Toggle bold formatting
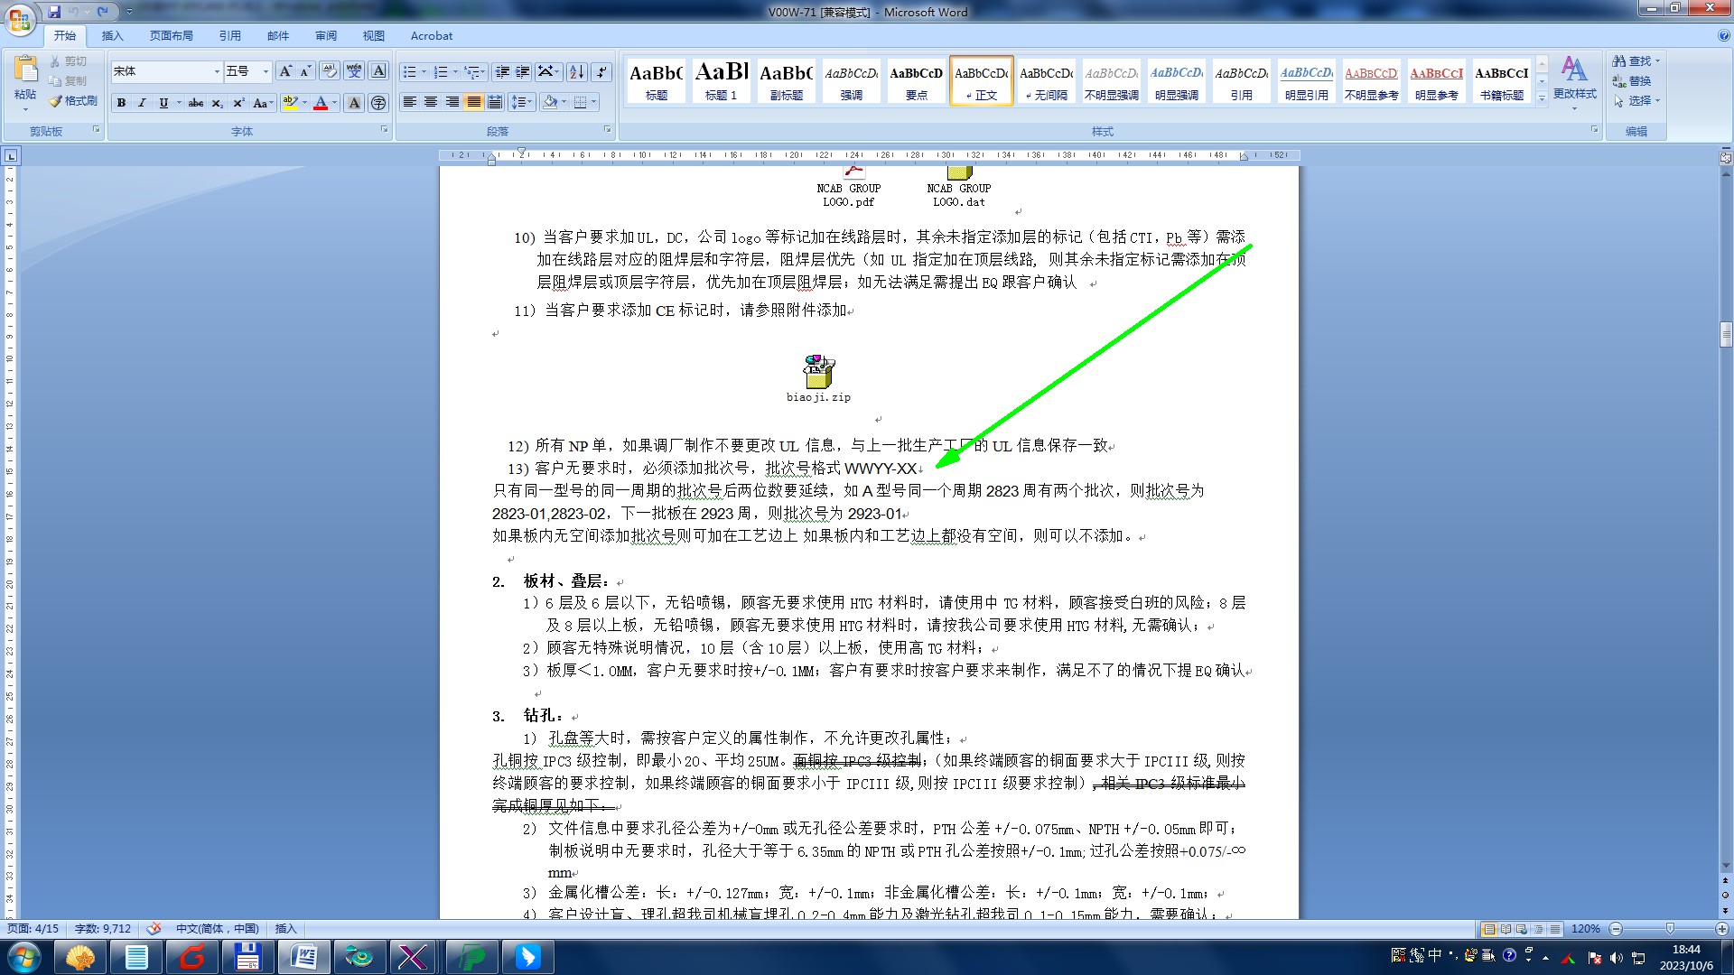The height and width of the screenshot is (975, 1734). tap(121, 103)
